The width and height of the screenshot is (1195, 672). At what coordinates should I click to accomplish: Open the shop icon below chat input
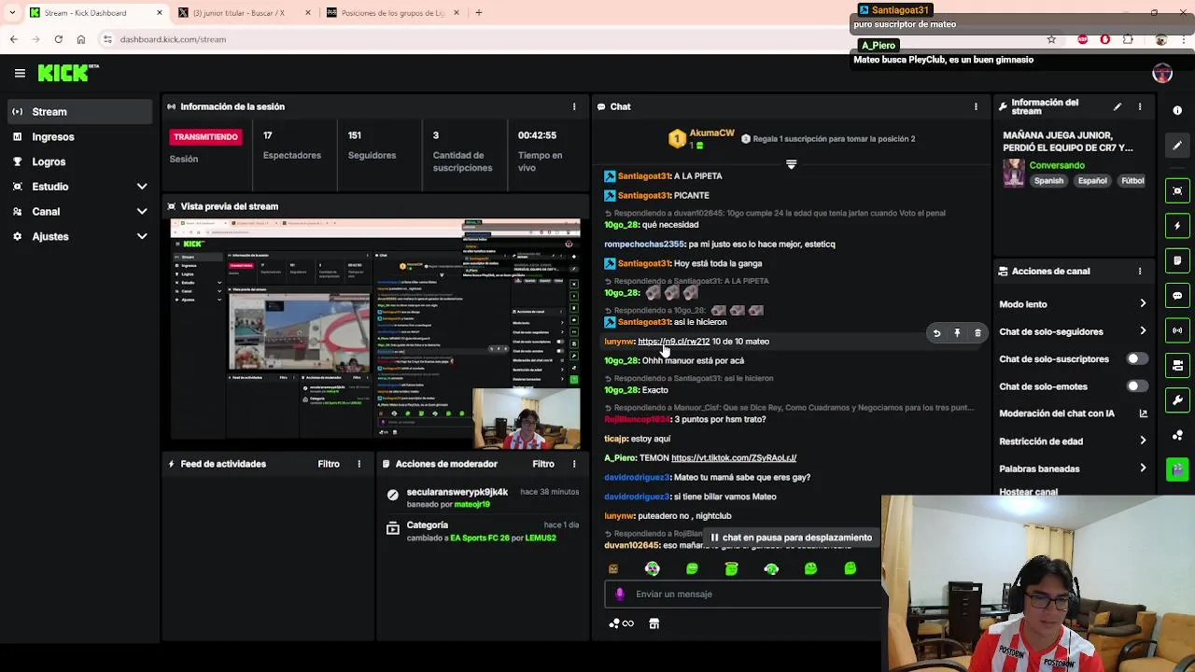coord(654,623)
